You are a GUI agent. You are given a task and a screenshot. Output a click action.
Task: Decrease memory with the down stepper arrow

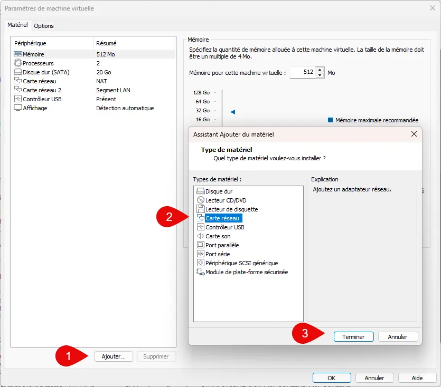point(320,75)
